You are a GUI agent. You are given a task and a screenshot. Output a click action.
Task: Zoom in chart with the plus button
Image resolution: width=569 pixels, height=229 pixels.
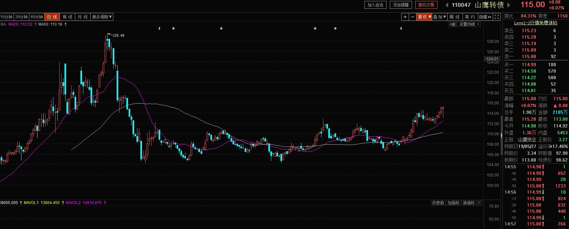tap(405, 17)
